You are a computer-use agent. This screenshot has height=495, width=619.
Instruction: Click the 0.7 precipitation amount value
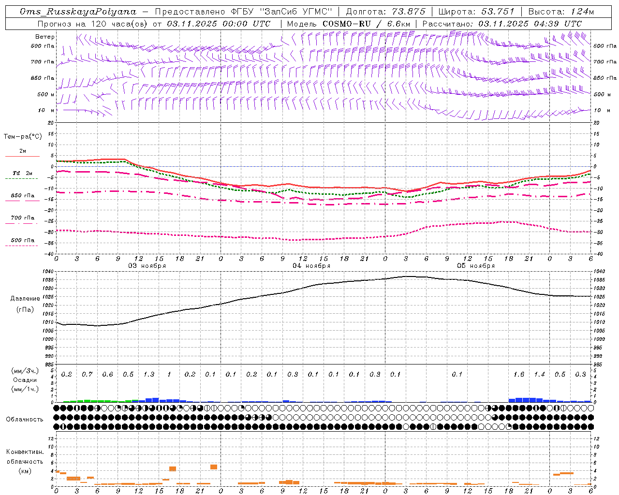[x=87, y=375]
